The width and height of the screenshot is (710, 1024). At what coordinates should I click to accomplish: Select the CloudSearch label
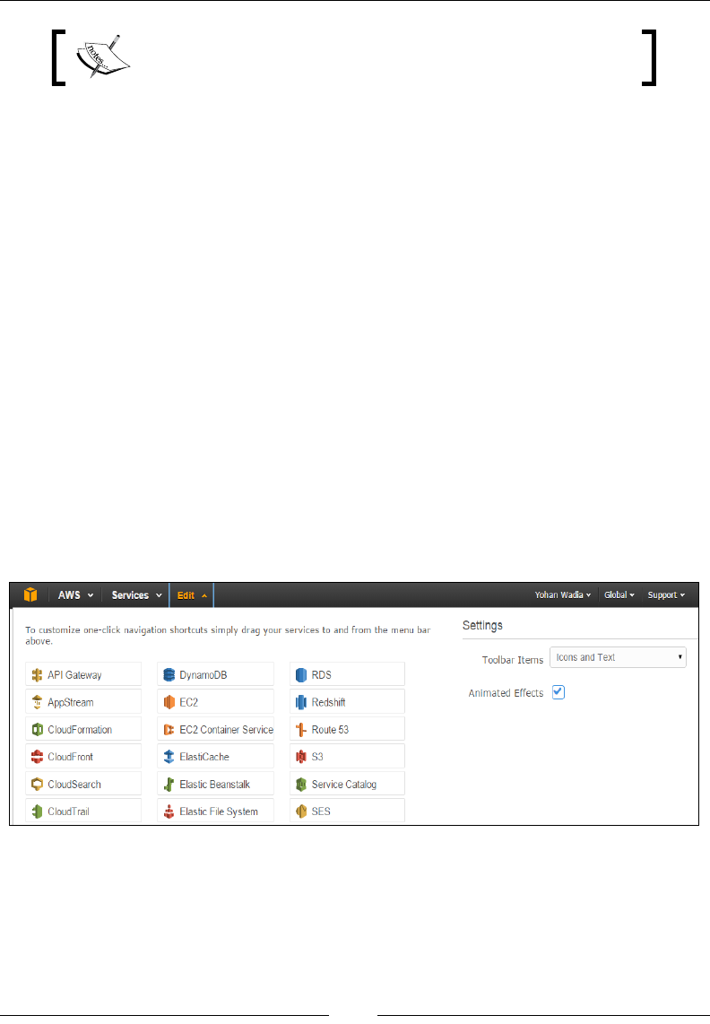[x=74, y=784]
